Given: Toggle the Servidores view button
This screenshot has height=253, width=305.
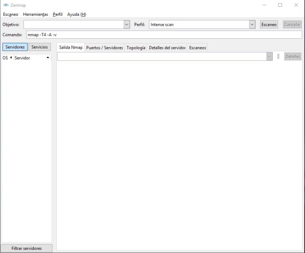Looking at the screenshot, I should 15,47.
